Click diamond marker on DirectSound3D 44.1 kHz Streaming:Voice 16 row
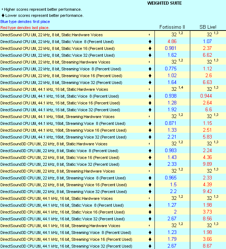 point(150,239)
